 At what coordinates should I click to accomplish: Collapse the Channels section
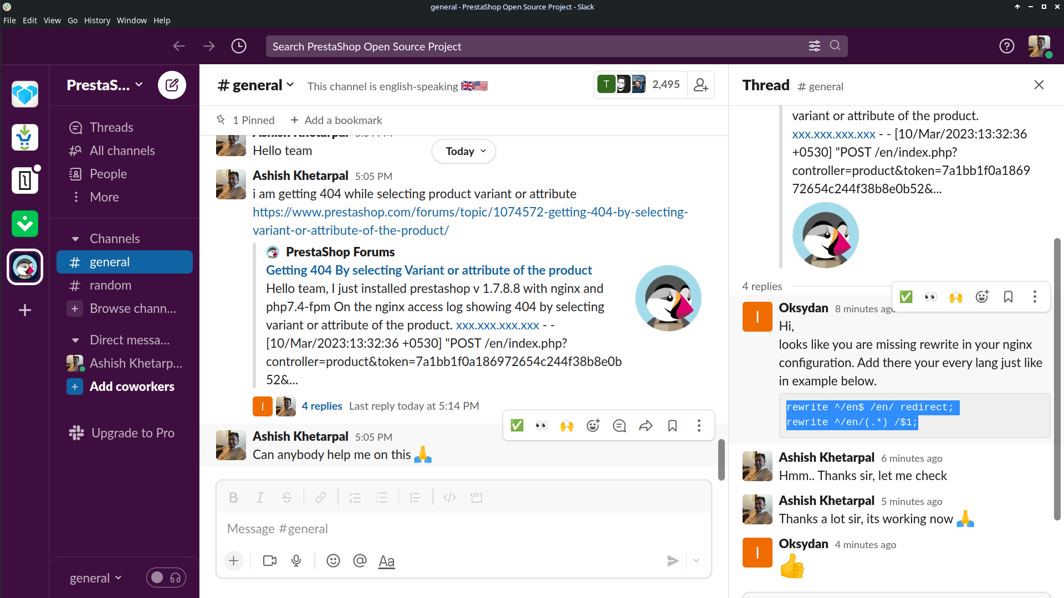tap(75, 239)
